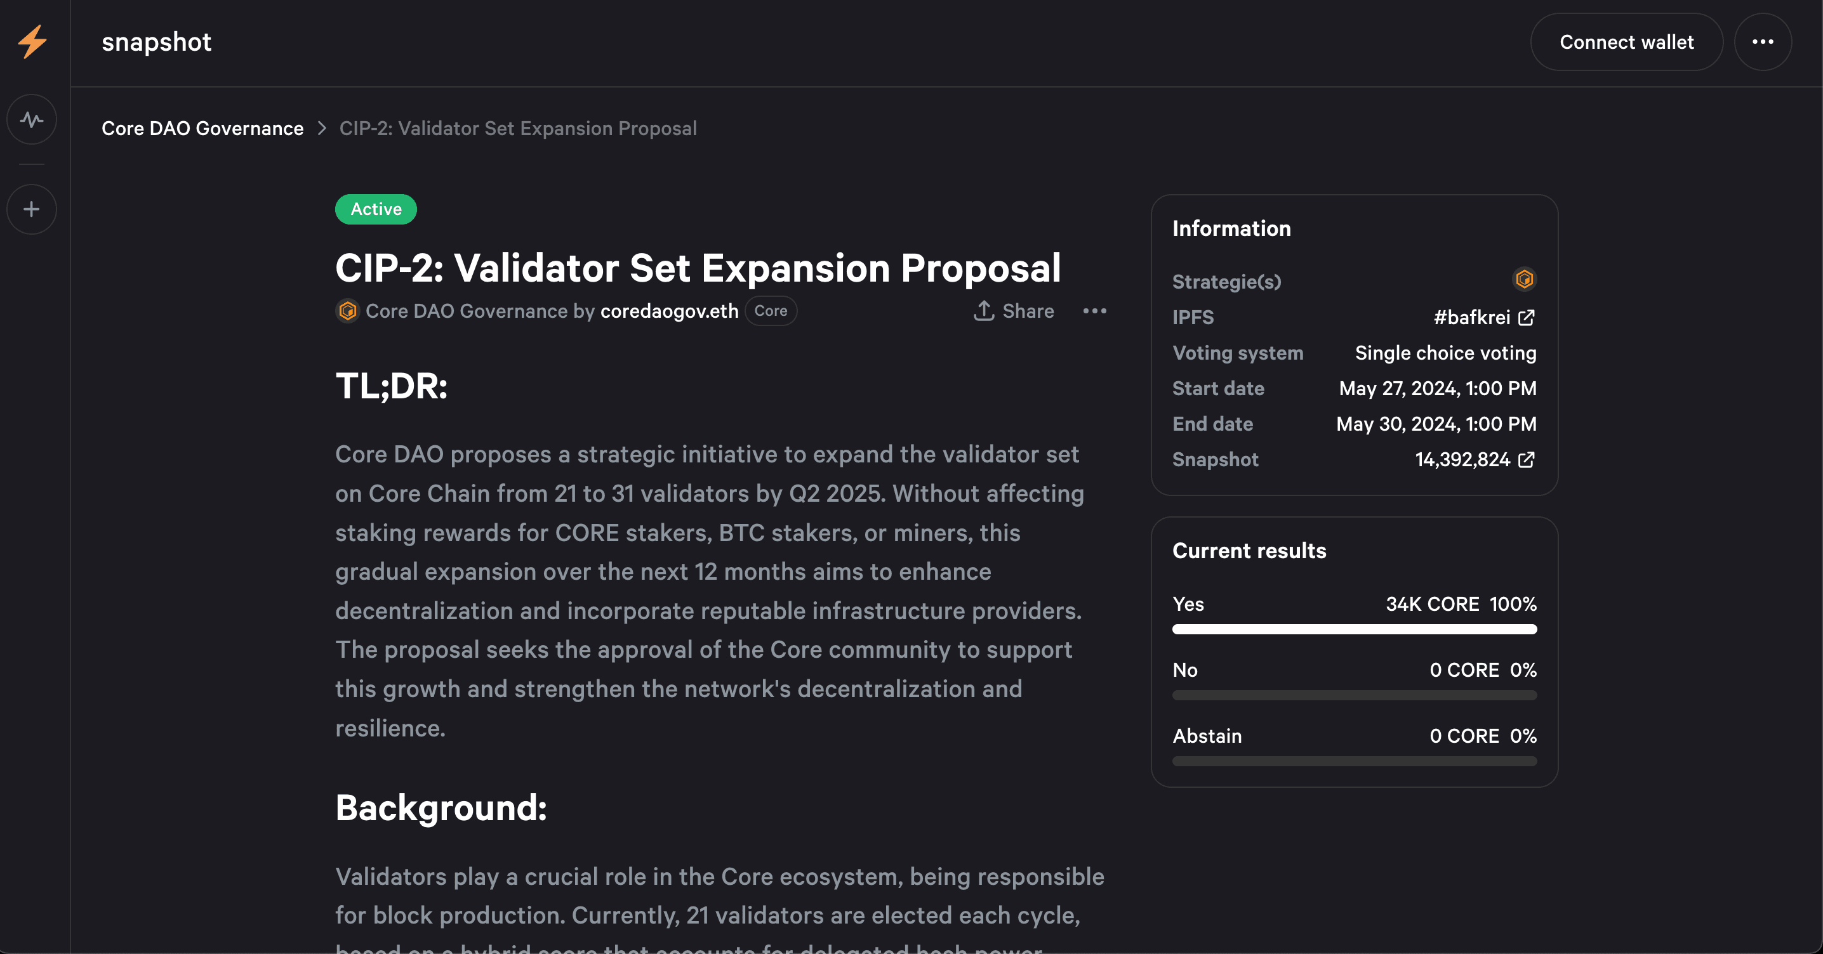Screen dimensions: 1823x954
Task: Click the Current results panel header
Action: point(1249,551)
